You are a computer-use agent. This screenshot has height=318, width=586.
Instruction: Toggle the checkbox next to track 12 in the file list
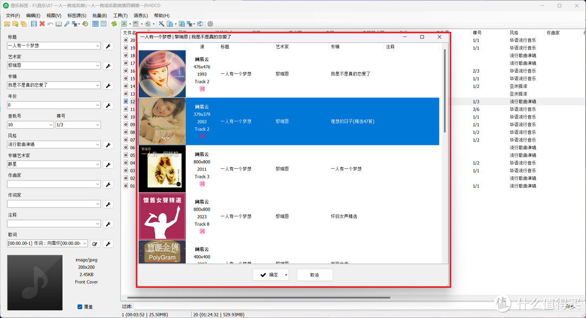125,101
